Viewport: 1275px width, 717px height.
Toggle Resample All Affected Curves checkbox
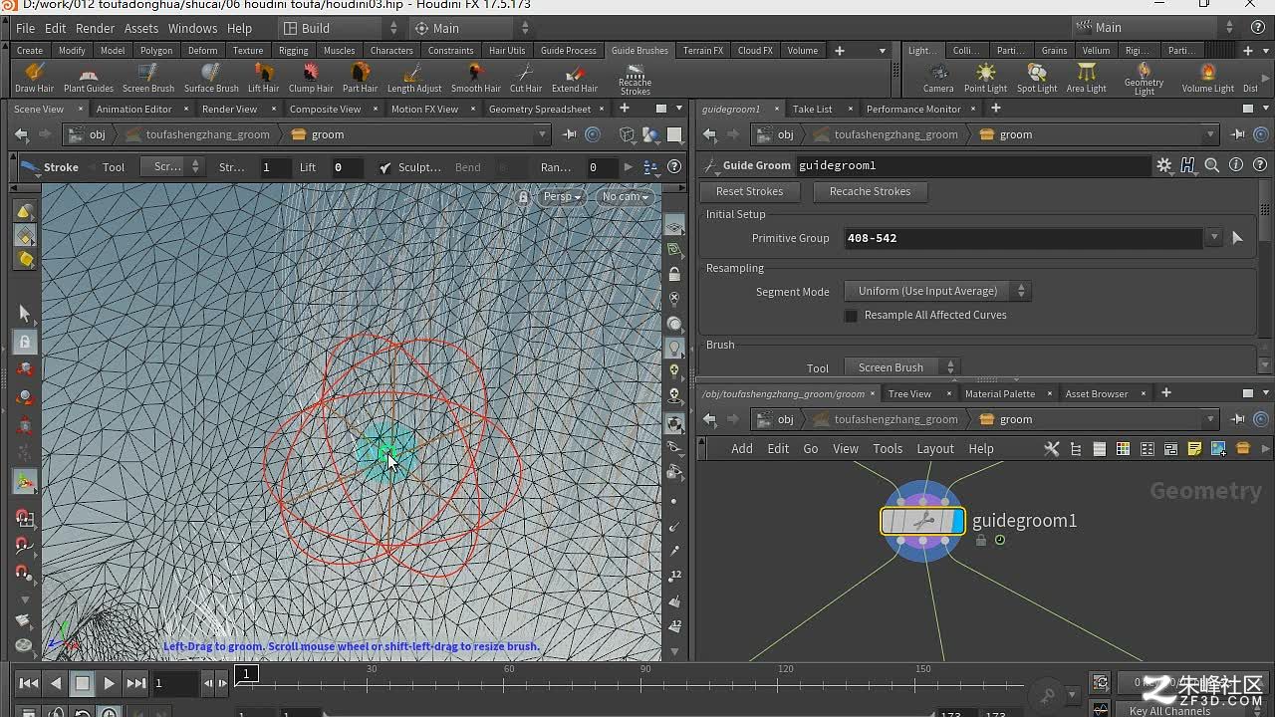coord(851,316)
